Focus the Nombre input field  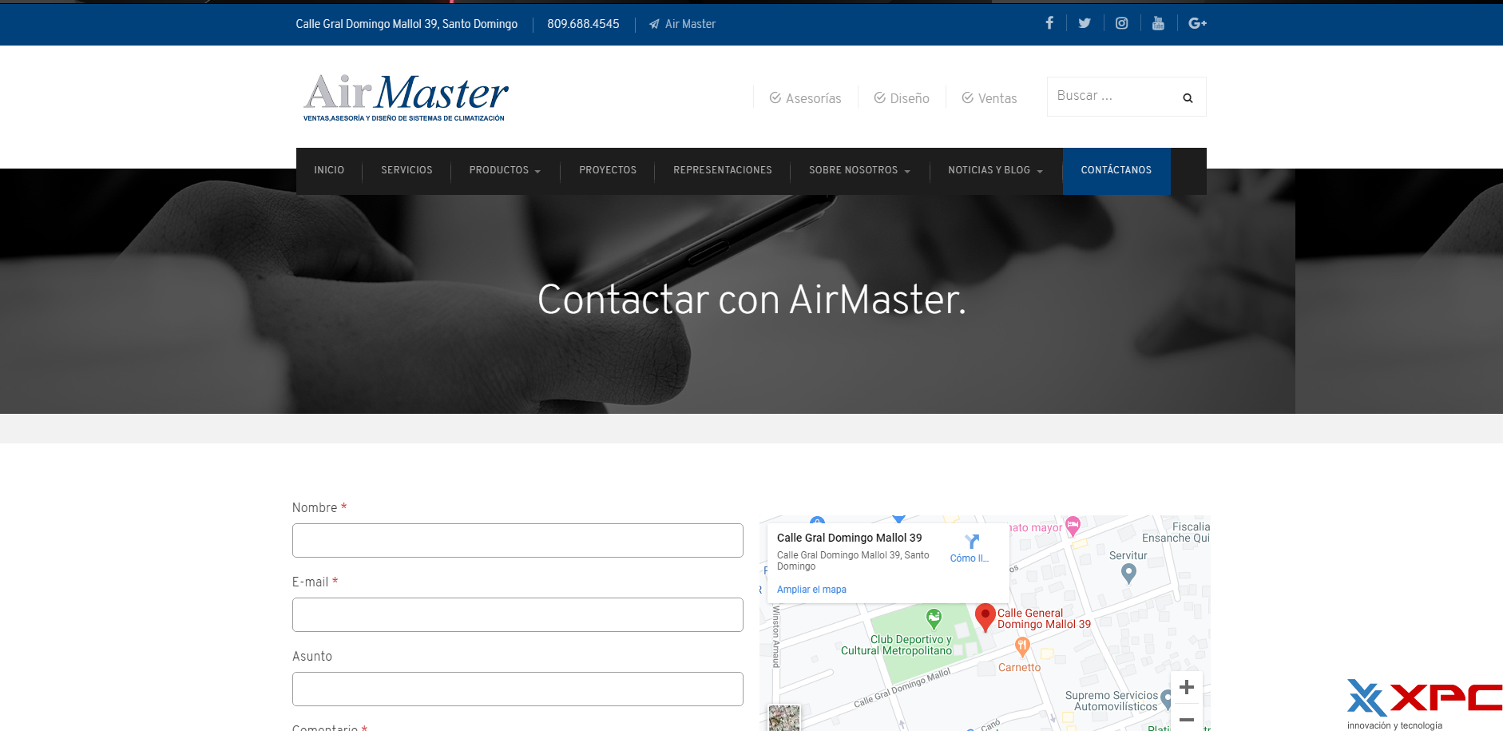tap(518, 541)
